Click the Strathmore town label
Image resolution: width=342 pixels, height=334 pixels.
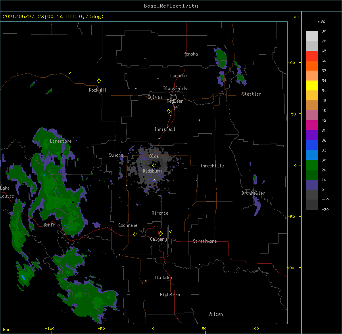(205, 241)
